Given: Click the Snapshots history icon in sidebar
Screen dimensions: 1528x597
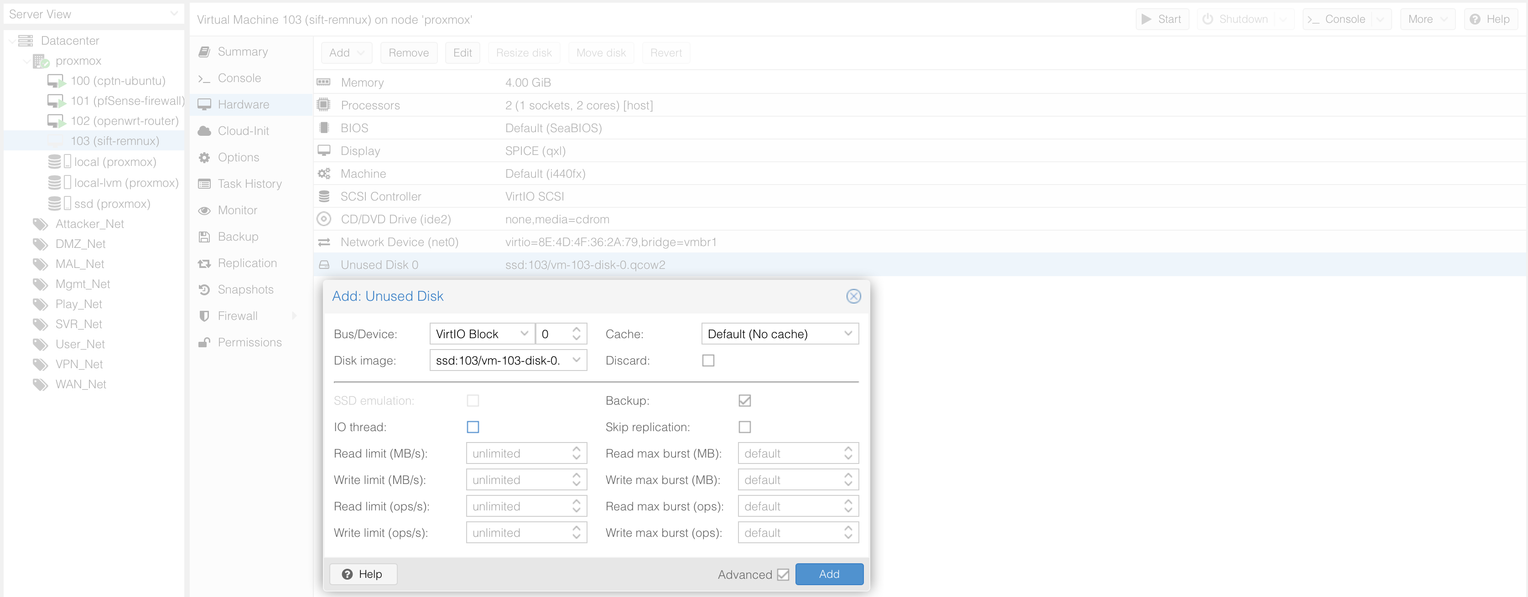Looking at the screenshot, I should point(204,289).
